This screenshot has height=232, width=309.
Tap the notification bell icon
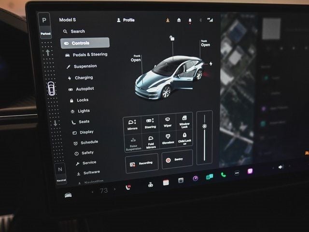(190, 20)
